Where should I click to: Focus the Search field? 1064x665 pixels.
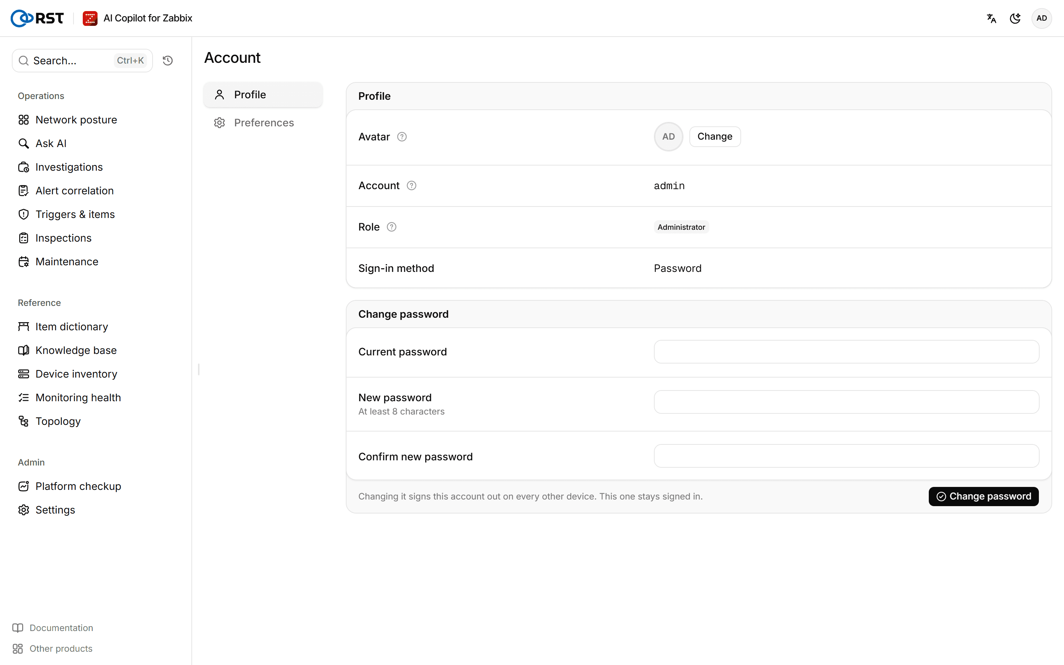82,60
